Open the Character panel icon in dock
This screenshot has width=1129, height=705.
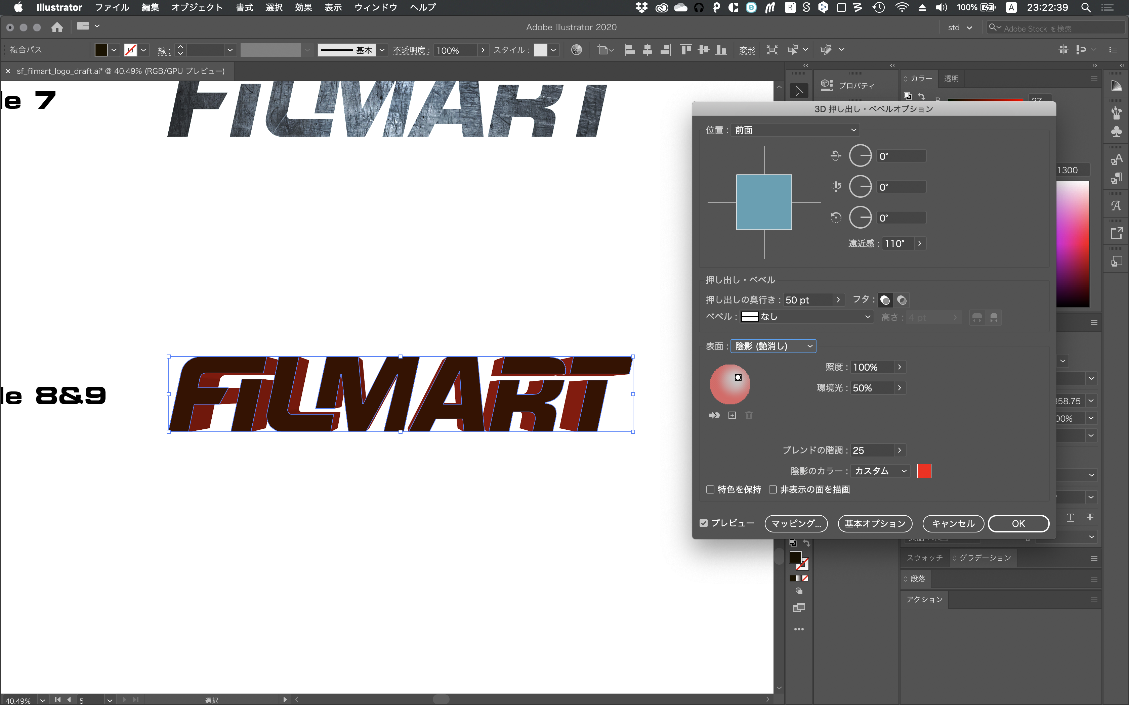[1116, 159]
